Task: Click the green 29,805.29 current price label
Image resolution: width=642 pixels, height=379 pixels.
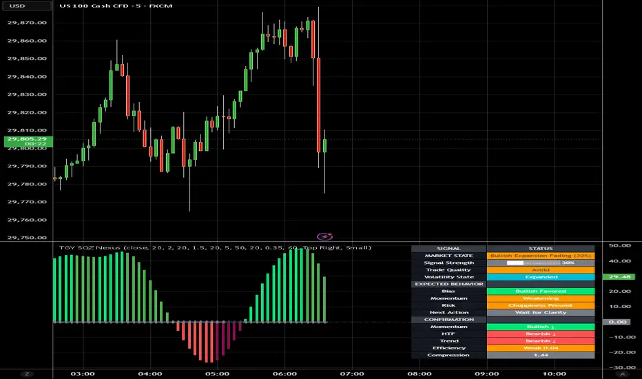Action: pos(28,141)
